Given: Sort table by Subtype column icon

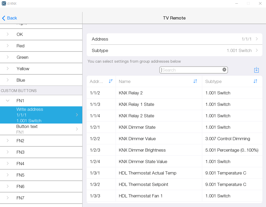Looking at the screenshot, I should [x=255, y=81].
